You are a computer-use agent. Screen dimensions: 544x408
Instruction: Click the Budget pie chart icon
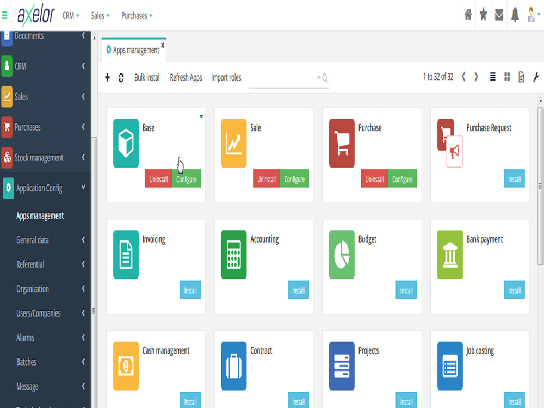pyautogui.click(x=342, y=254)
